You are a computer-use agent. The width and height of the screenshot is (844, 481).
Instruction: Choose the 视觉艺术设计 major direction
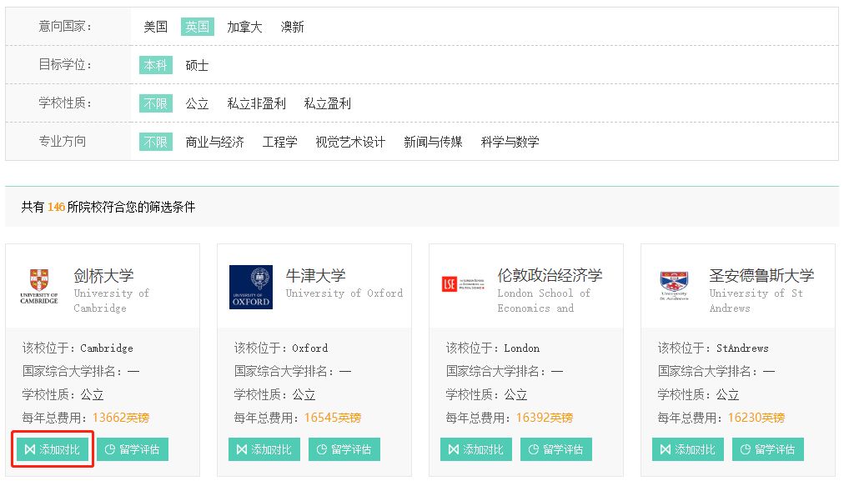click(x=350, y=142)
